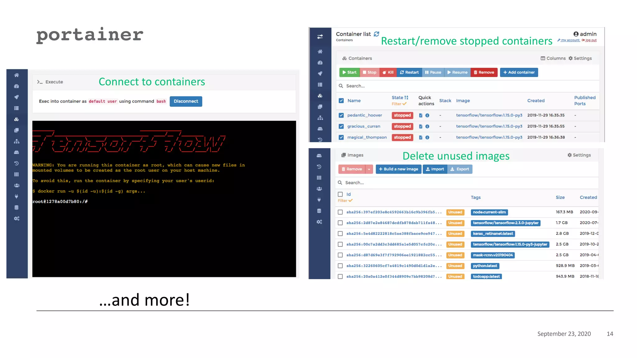637x358 pixels.
Task: Sort images by Tags column
Action: pyautogui.click(x=476, y=197)
